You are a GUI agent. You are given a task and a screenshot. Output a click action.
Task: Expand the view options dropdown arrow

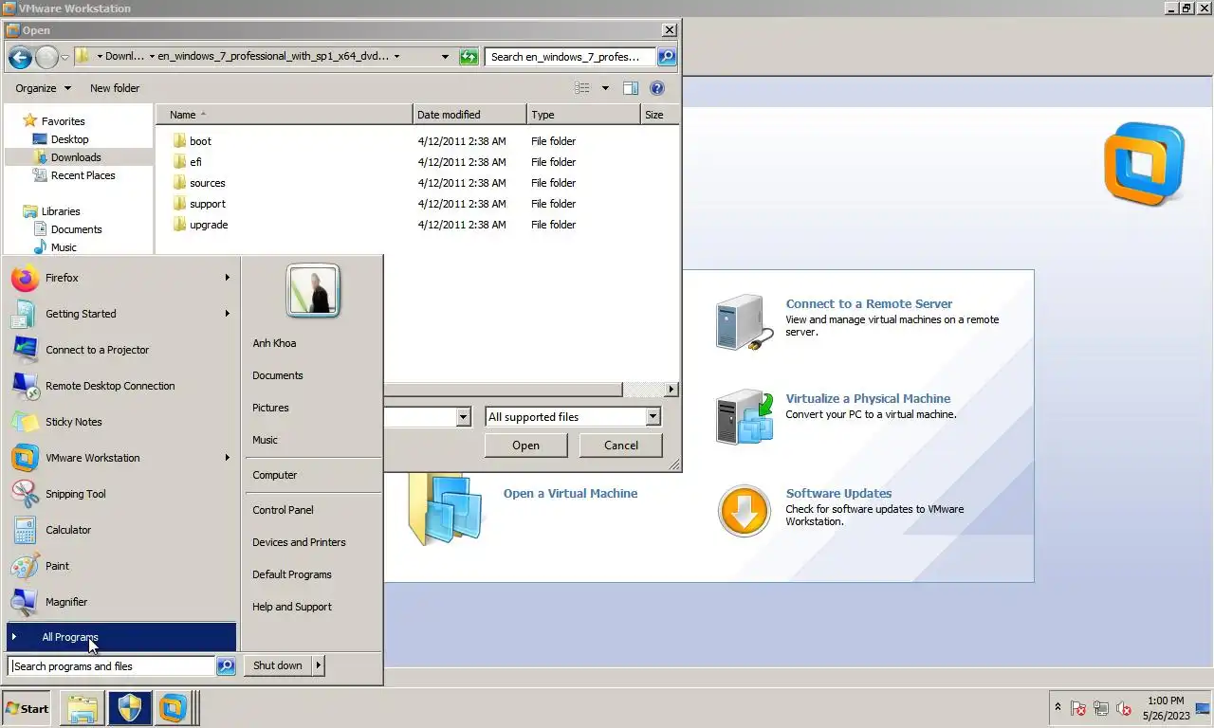605,88
